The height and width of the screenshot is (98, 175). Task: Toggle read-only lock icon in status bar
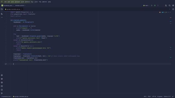click(173, 97)
